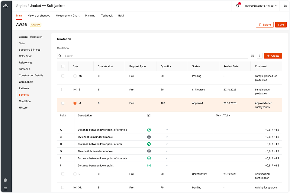
Task: Collapse the expanded size M row
Action: coord(75,103)
